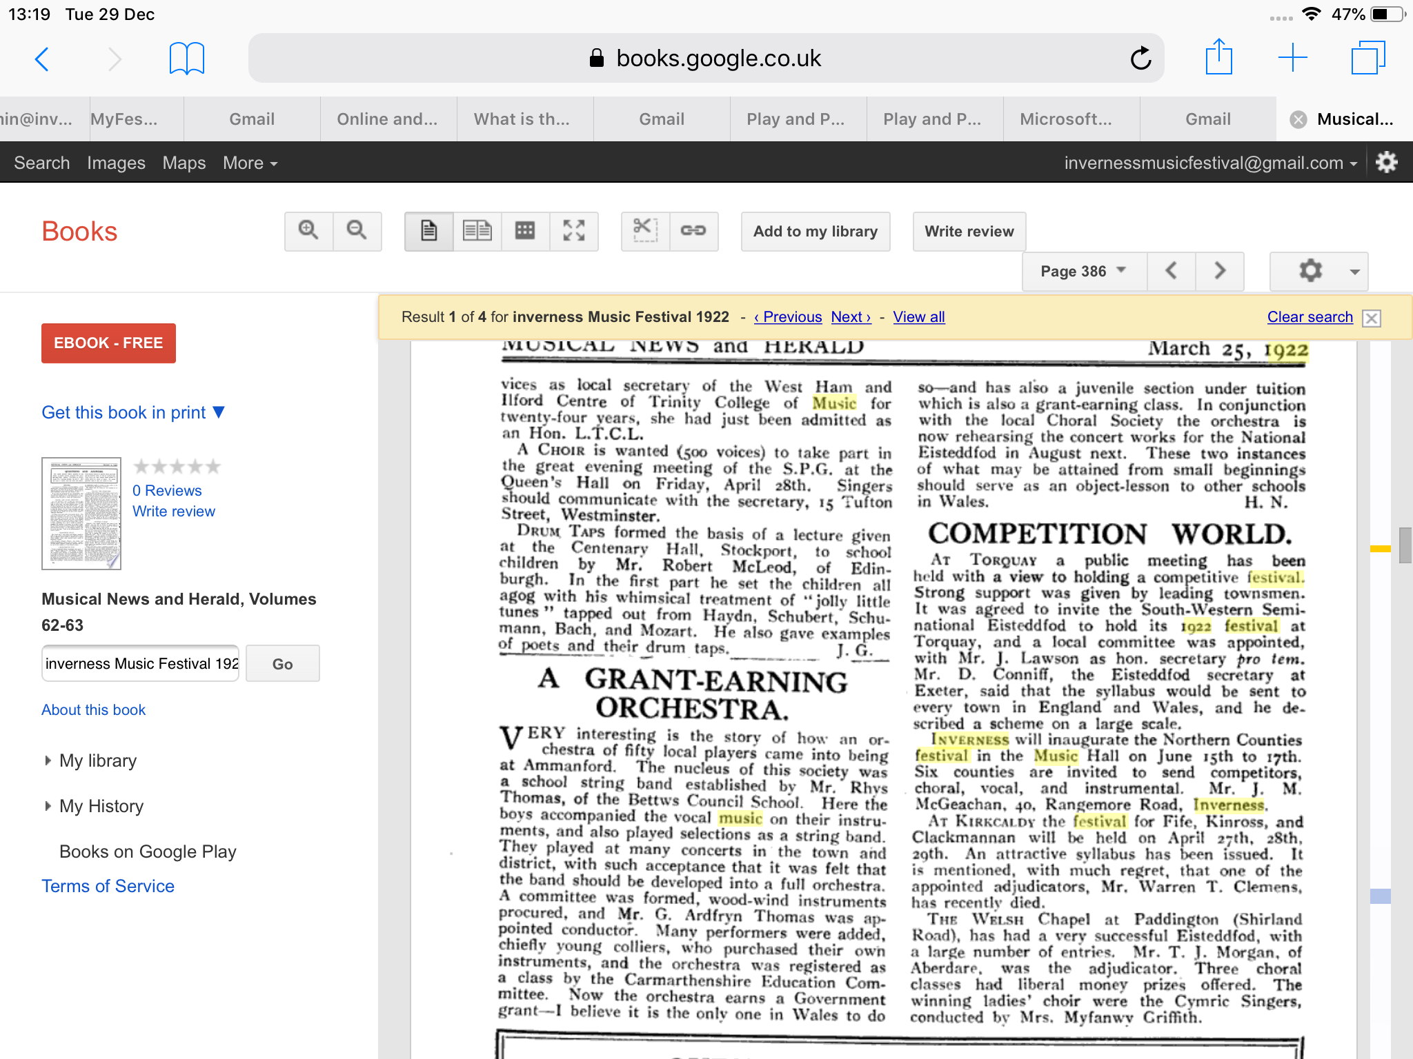Expand Get this book in print
The width and height of the screenshot is (1413, 1059).
(133, 412)
